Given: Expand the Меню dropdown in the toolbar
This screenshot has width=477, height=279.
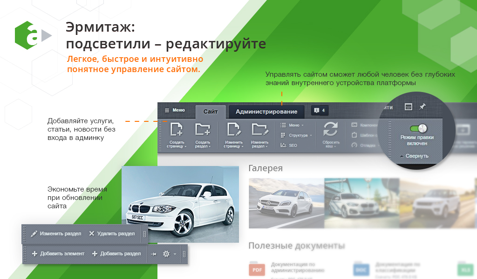Looking at the screenshot, I should click(x=292, y=125).
